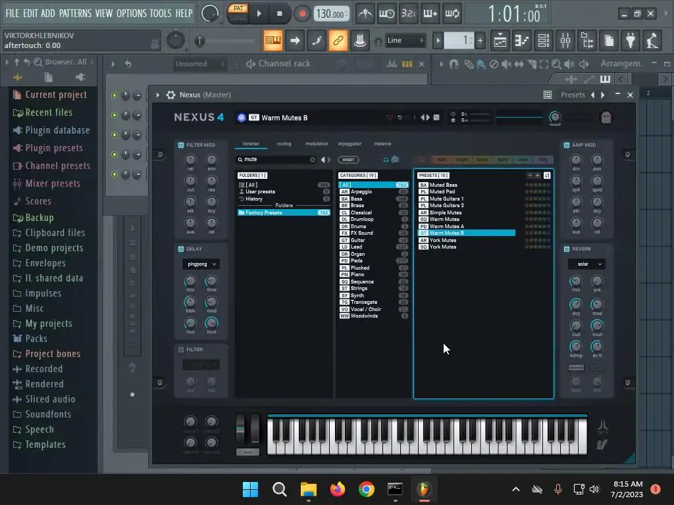Open the solar reverb type dropdown
674x505 pixels.
click(x=586, y=264)
